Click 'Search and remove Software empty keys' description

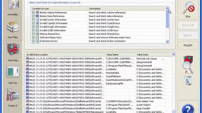pyautogui.click(x=110, y=37)
